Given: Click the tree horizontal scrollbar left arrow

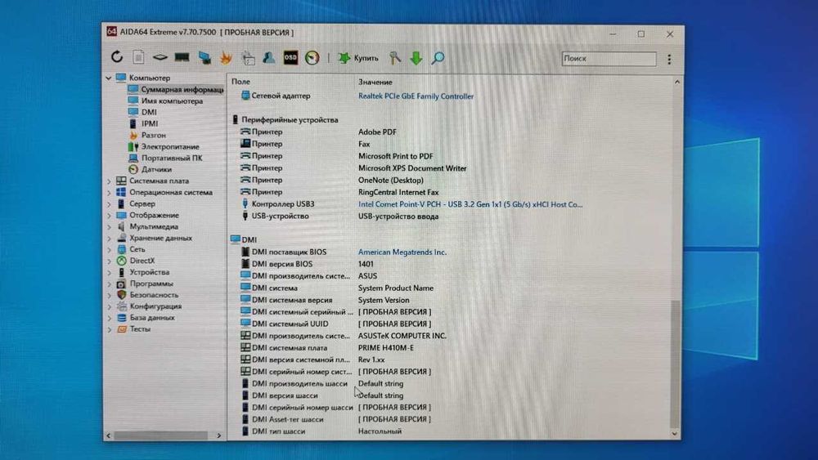Looking at the screenshot, I should (109, 435).
